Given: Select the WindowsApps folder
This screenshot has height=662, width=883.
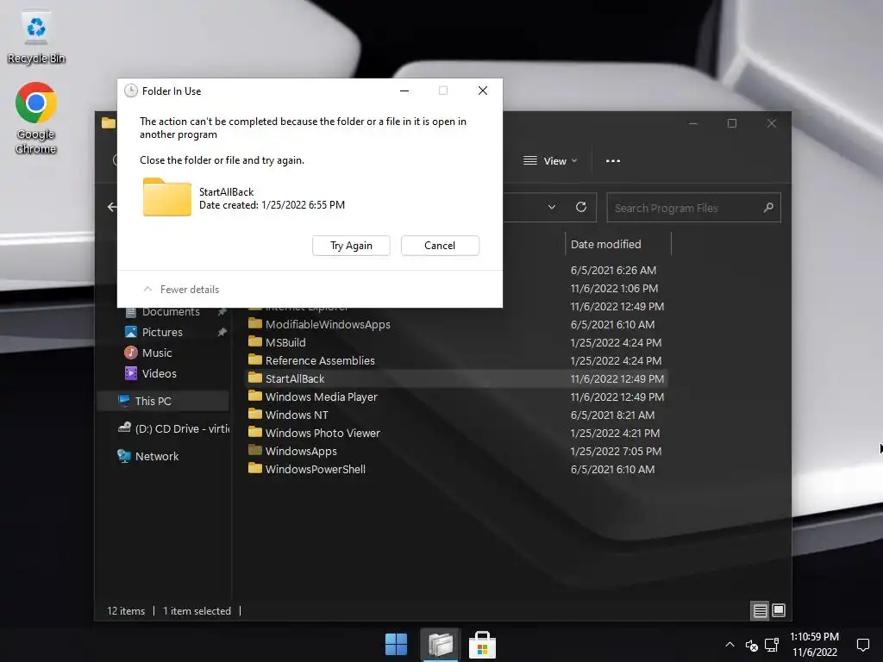Looking at the screenshot, I should click(301, 451).
